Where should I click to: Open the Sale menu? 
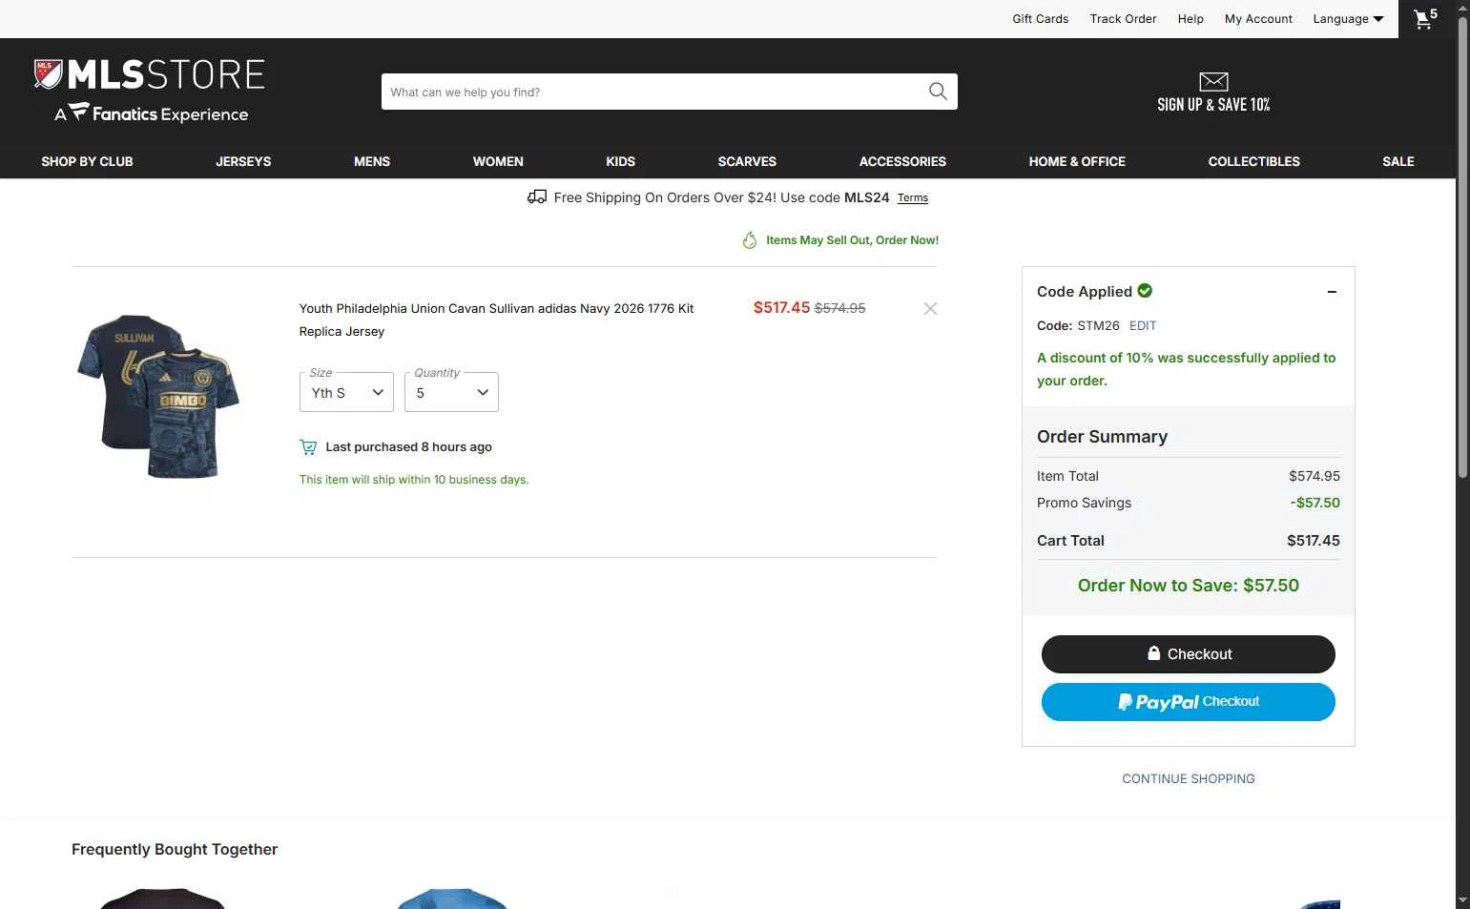(x=1398, y=161)
